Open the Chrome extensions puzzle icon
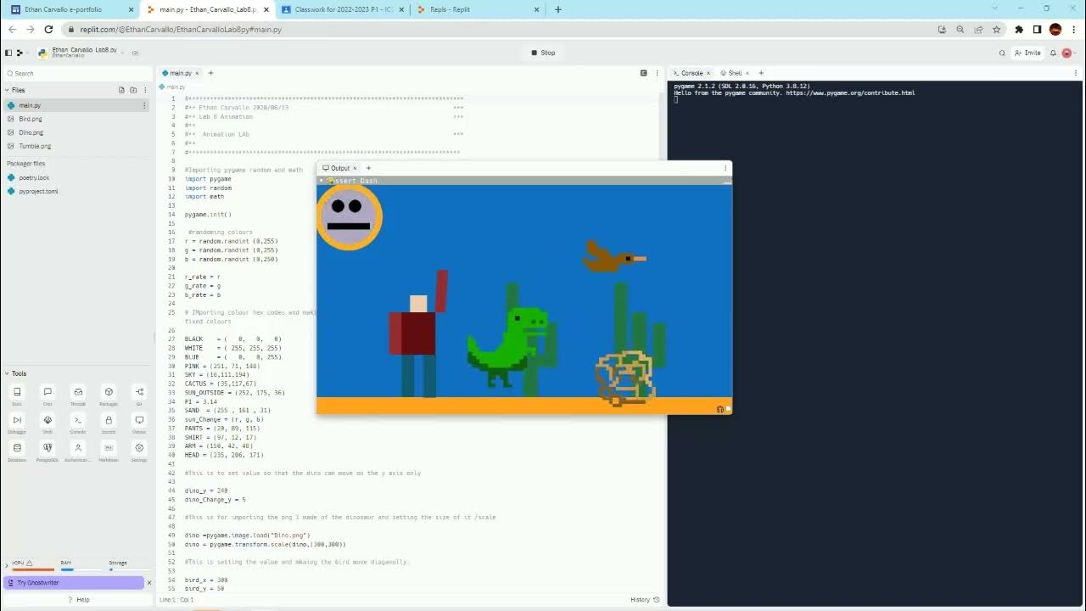 [x=1019, y=29]
